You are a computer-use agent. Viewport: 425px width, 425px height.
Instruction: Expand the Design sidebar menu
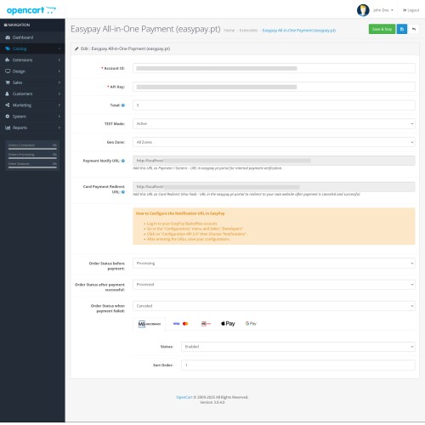click(x=32, y=71)
